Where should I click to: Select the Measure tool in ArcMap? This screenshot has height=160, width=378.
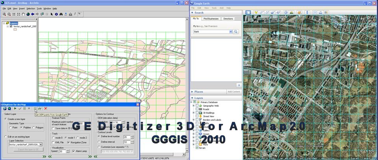[70, 14]
